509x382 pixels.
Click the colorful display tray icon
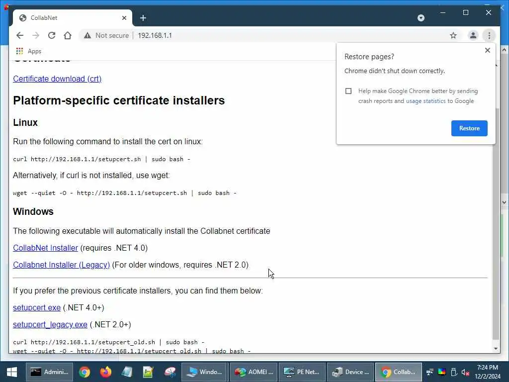[x=442, y=372]
